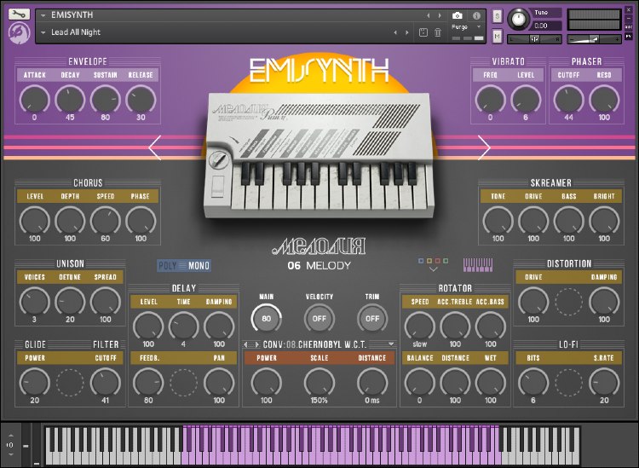Screen dimensions: 639x468
Task: Shift keyboard octave down arrow
Action: [x=10, y=454]
